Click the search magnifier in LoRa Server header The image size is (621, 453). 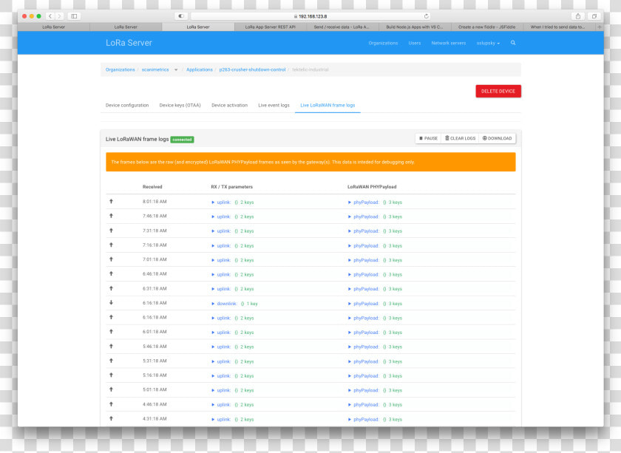(513, 43)
